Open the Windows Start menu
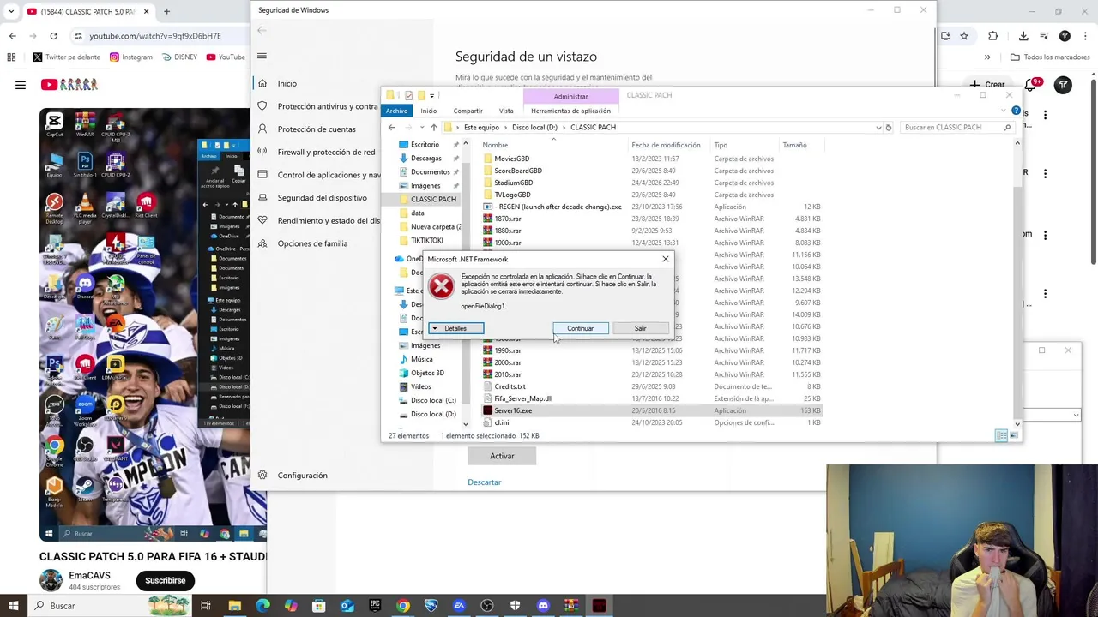This screenshot has width=1098, height=617. [13, 606]
